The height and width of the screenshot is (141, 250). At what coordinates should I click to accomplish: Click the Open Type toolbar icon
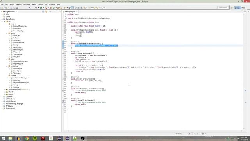(x=59, y=8)
